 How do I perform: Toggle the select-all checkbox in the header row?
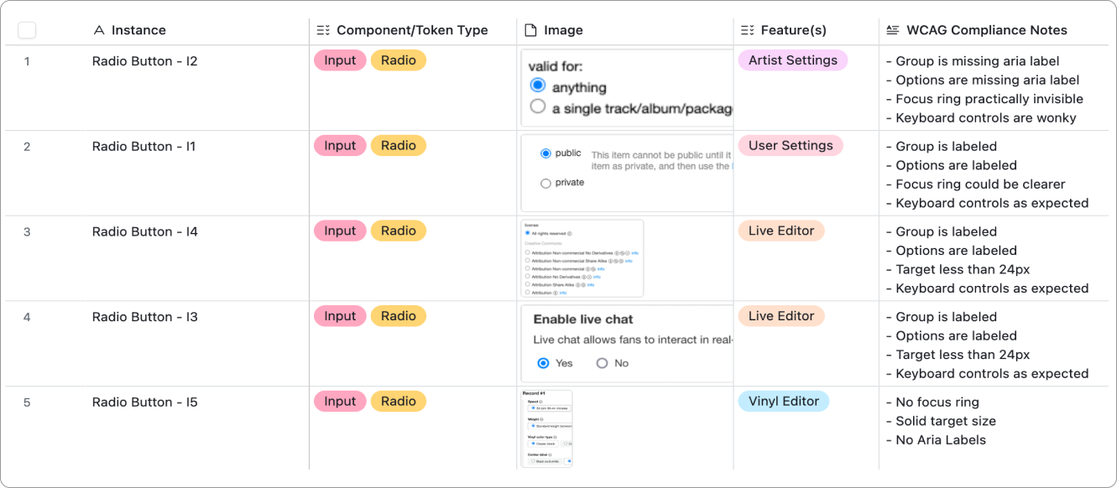[x=26, y=29]
